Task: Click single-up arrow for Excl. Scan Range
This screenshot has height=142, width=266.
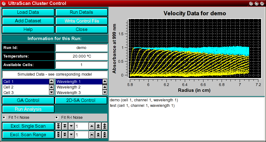Action: pos(92,135)
